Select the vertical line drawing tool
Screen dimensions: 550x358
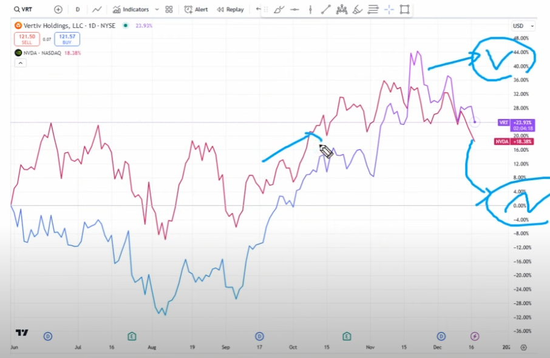click(310, 9)
